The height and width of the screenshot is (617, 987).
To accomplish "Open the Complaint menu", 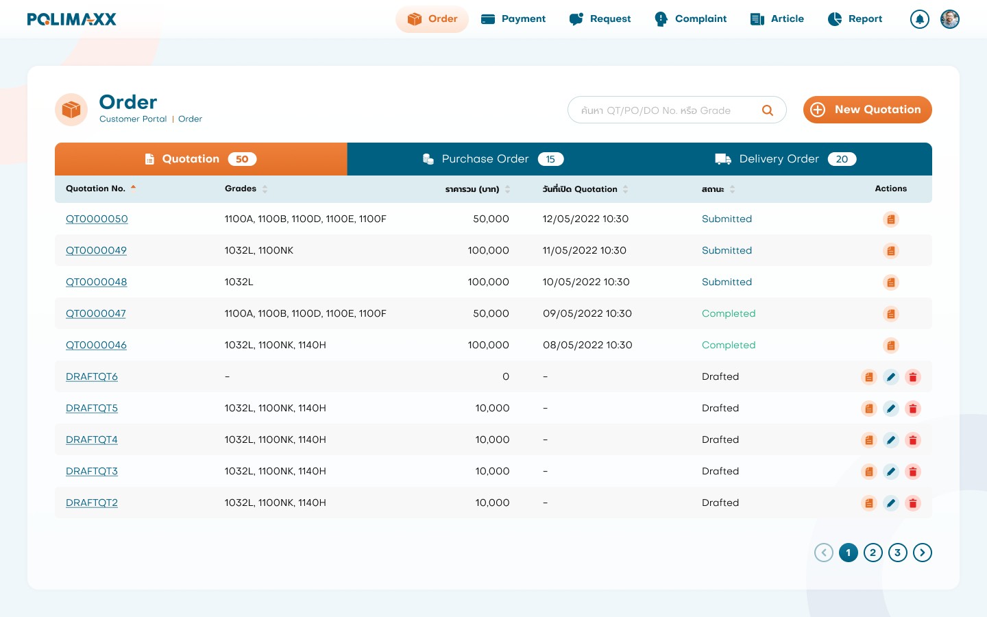I will [x=690, y=19].
